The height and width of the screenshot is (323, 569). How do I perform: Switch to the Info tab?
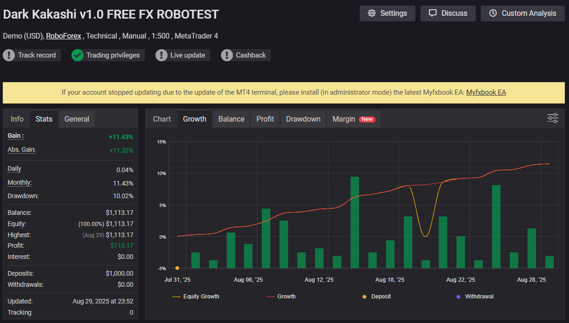pos(17,119)
